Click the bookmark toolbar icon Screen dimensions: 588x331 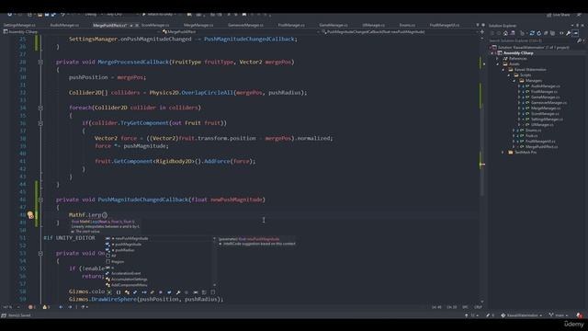point(244,15)
